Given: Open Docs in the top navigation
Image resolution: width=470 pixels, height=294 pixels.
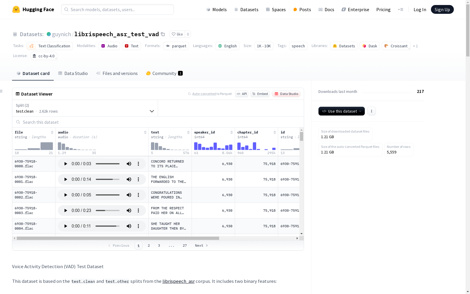Looking at the screenshot, I should (x=326, y=9).
